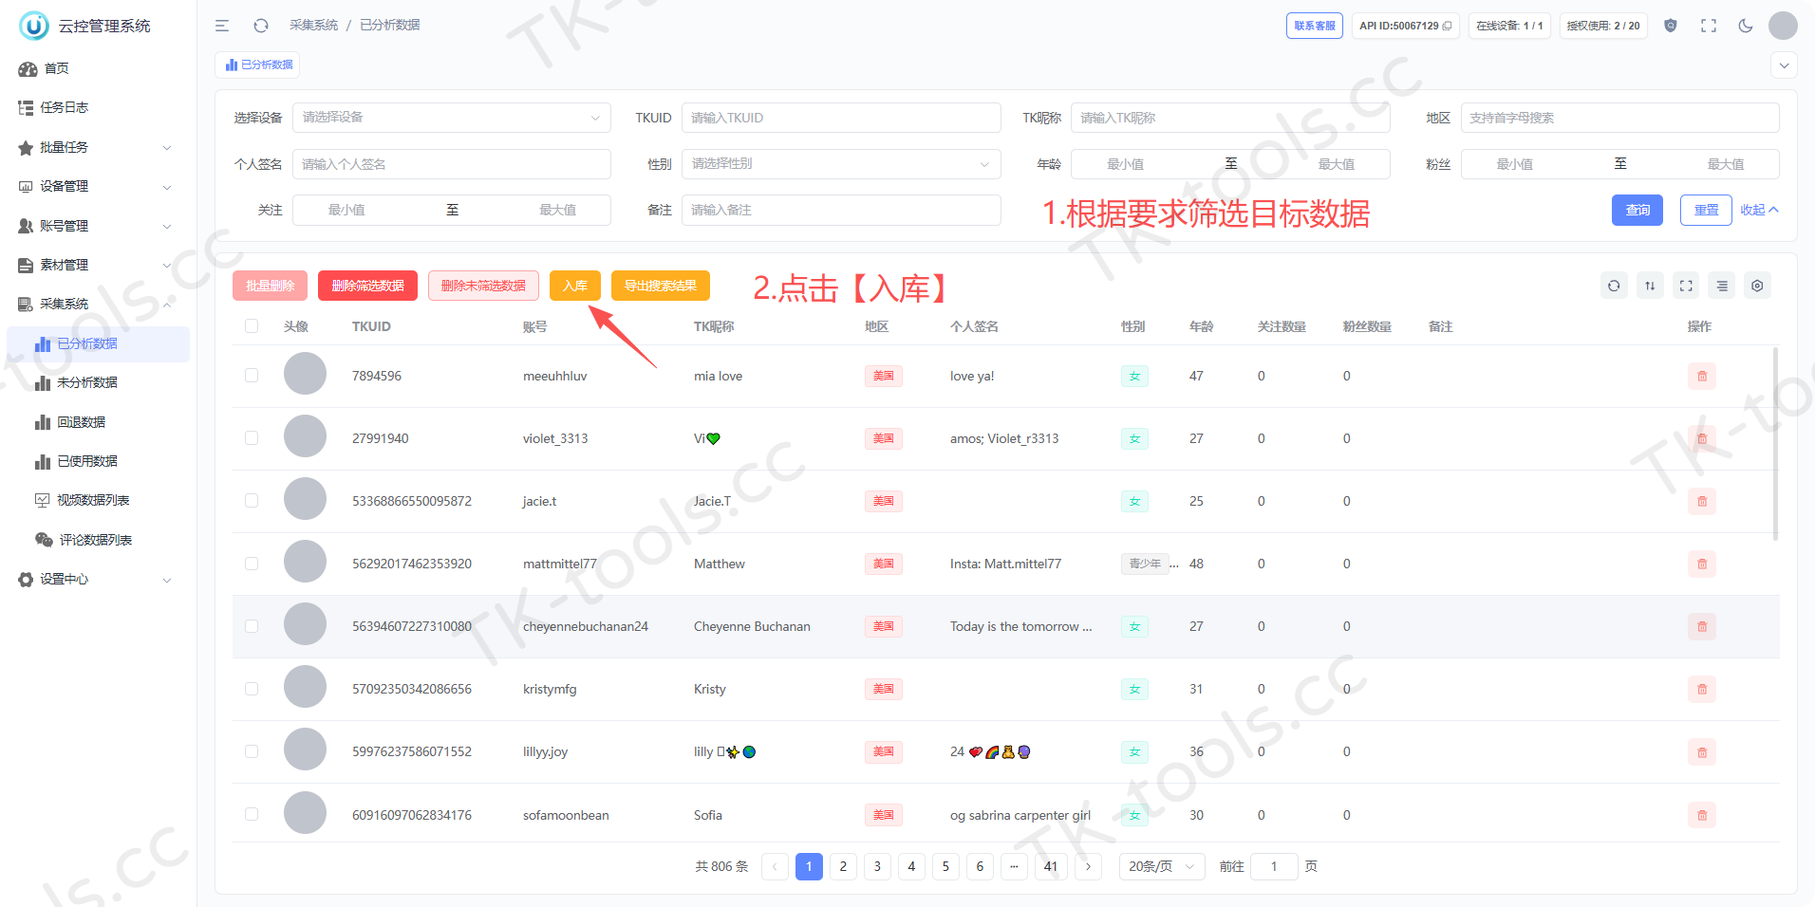Delete the row for violet_3313
Image resolution: width=1815 pixels, height=907 pixels.
(x=1702, y=439)
